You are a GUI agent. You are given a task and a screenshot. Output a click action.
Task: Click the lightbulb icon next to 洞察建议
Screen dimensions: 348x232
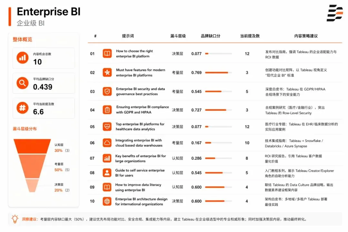pos(15,219)
